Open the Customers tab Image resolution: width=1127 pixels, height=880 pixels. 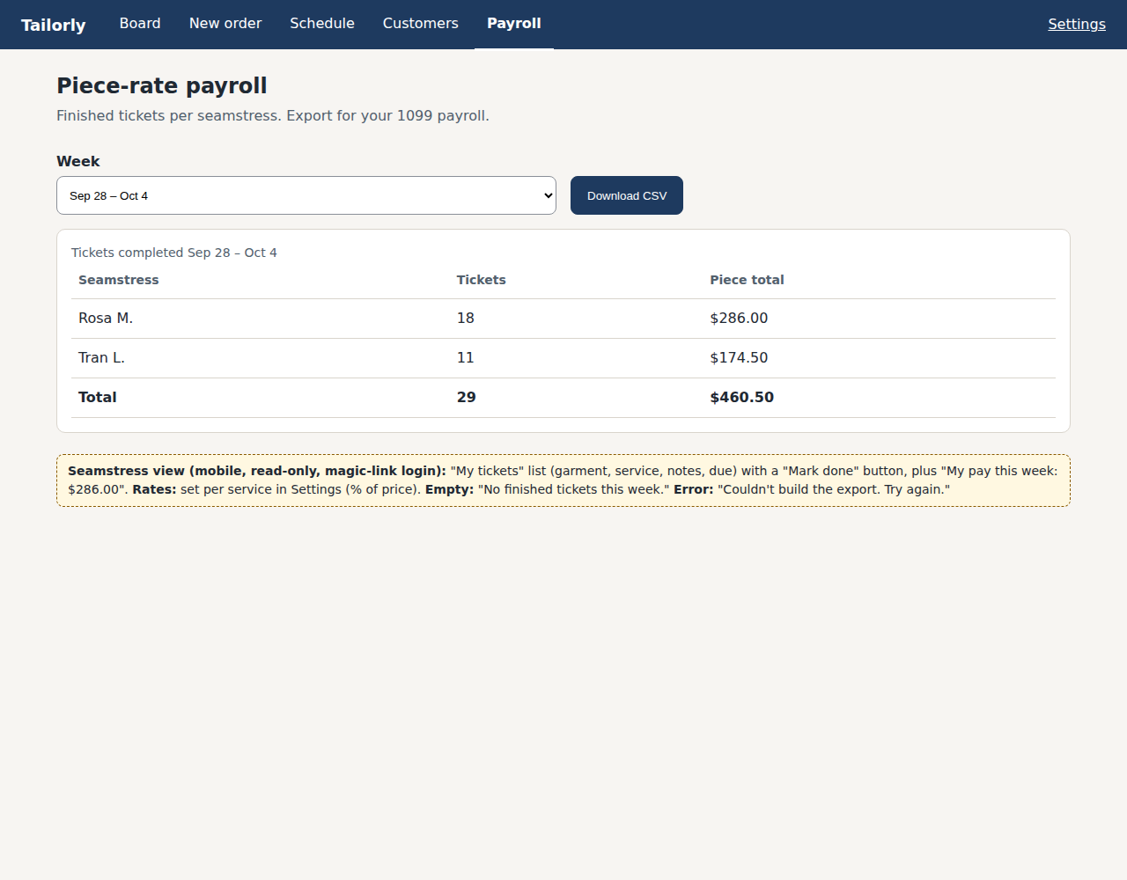[x=421, y=24]
